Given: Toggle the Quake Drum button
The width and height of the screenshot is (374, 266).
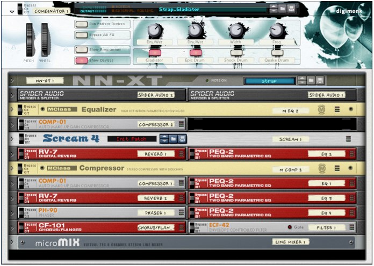Looking at the screenshot, I should (x=277, y=53).
